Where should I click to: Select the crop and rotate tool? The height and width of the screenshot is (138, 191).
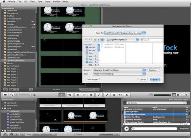tap(114, 95)
